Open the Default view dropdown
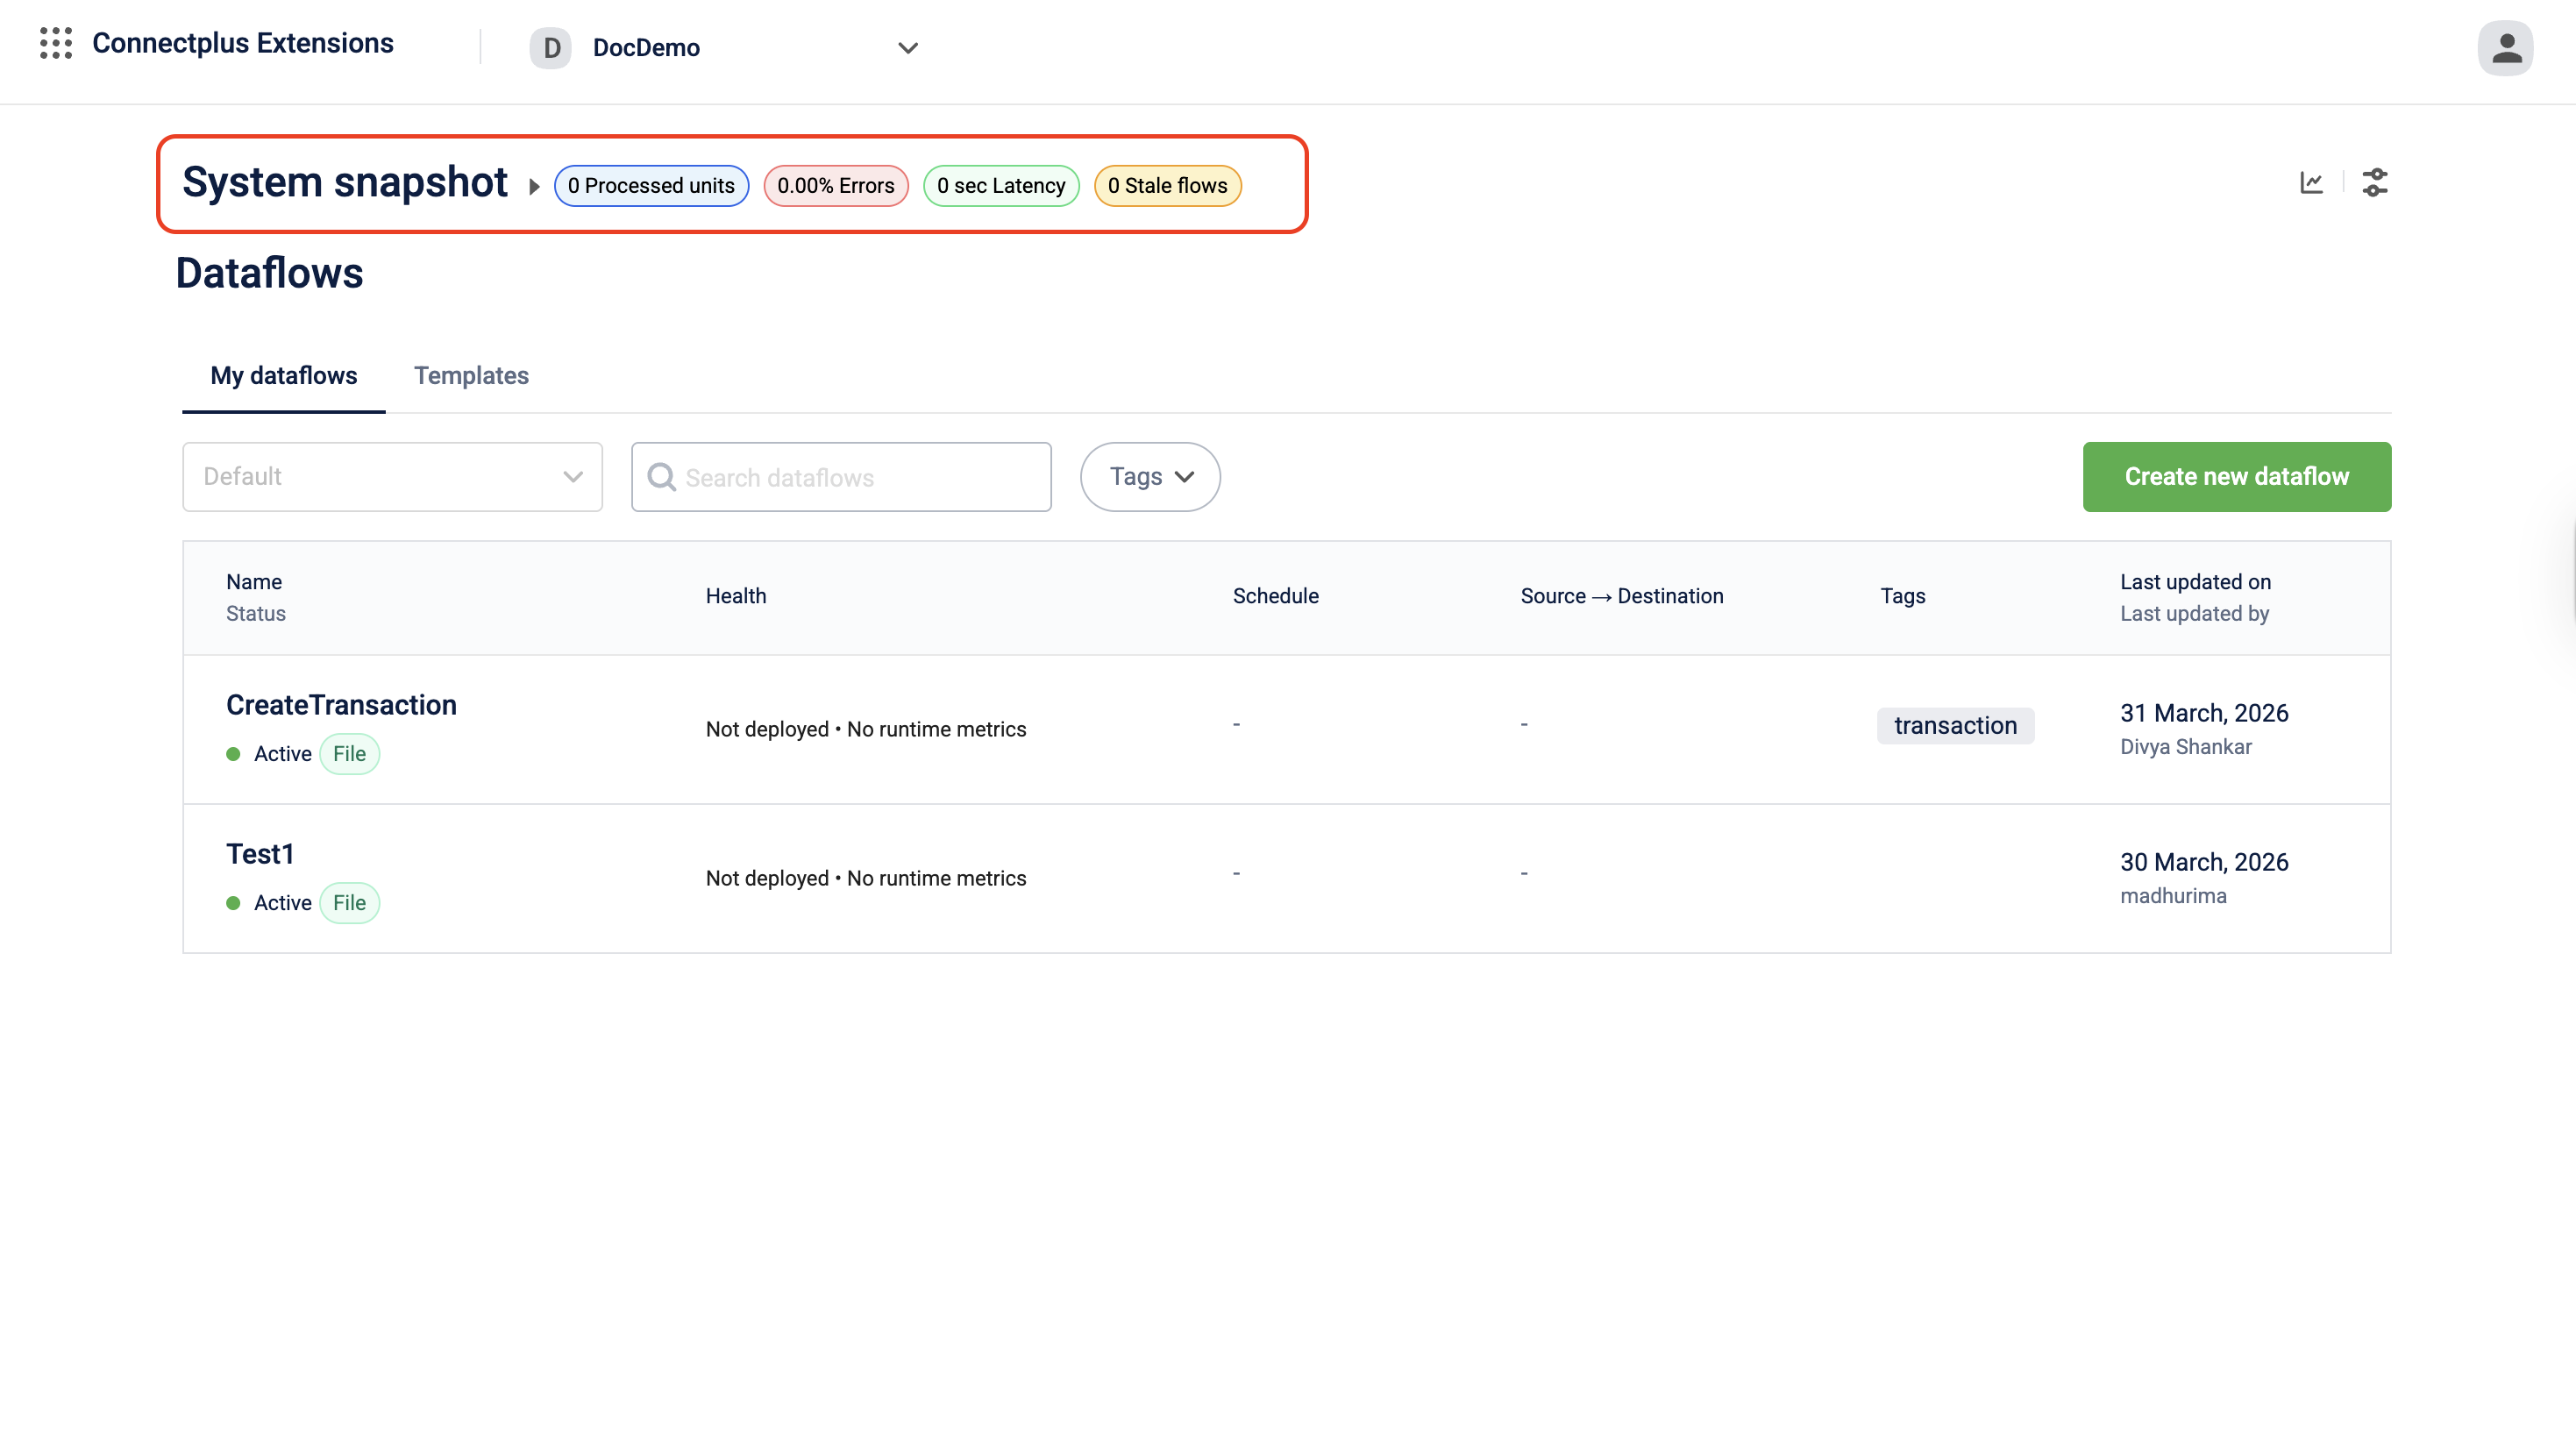 click(392, 477)
